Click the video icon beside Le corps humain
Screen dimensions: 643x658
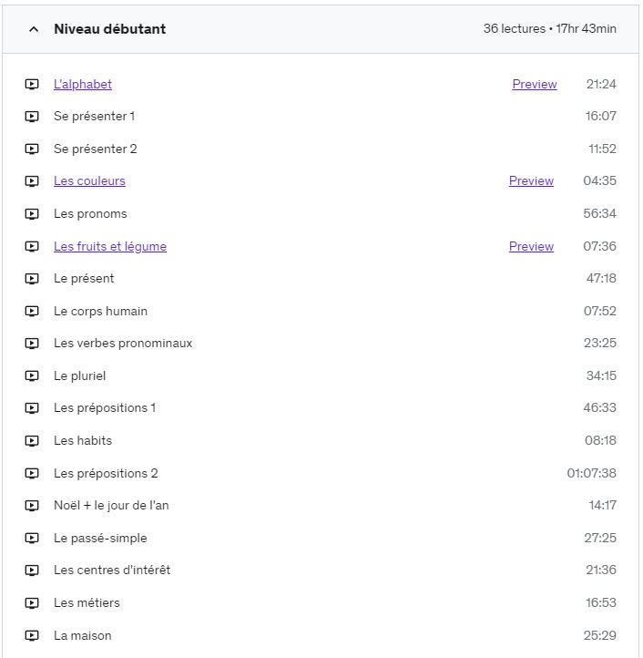pyautogui.click(x=32, y=312)
